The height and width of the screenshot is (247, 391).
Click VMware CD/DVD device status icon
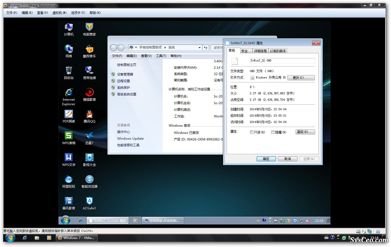click(x=364, y=231)
